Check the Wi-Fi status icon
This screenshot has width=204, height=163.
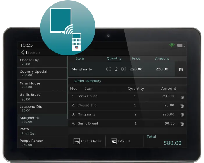[x=172, y=45]
